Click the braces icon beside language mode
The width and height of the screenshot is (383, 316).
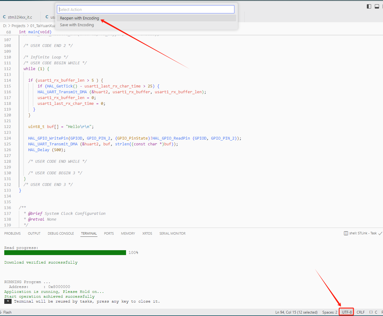click(371, 312)
